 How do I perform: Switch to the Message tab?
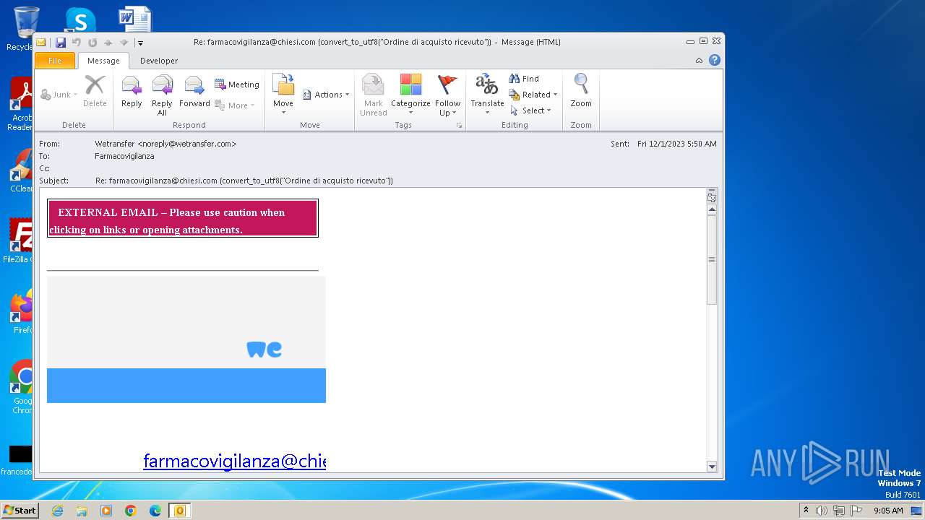[103, 61]
